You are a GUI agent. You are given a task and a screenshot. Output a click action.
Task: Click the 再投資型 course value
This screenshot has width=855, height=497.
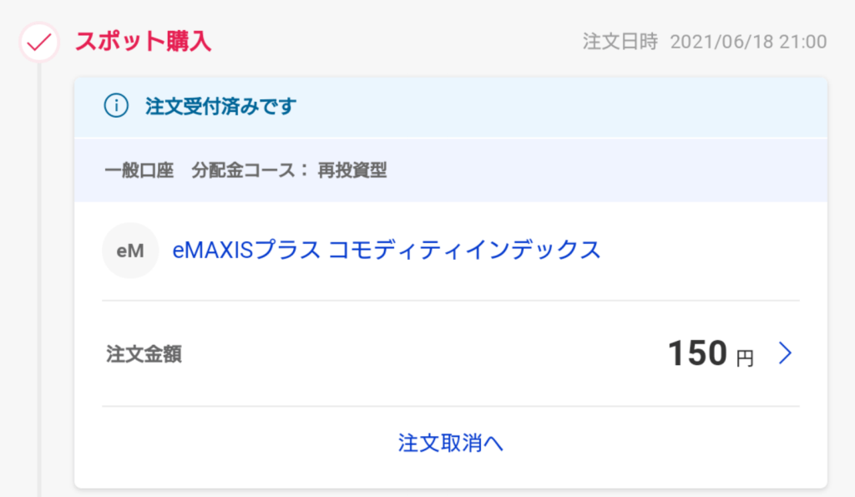click(352, 171)
